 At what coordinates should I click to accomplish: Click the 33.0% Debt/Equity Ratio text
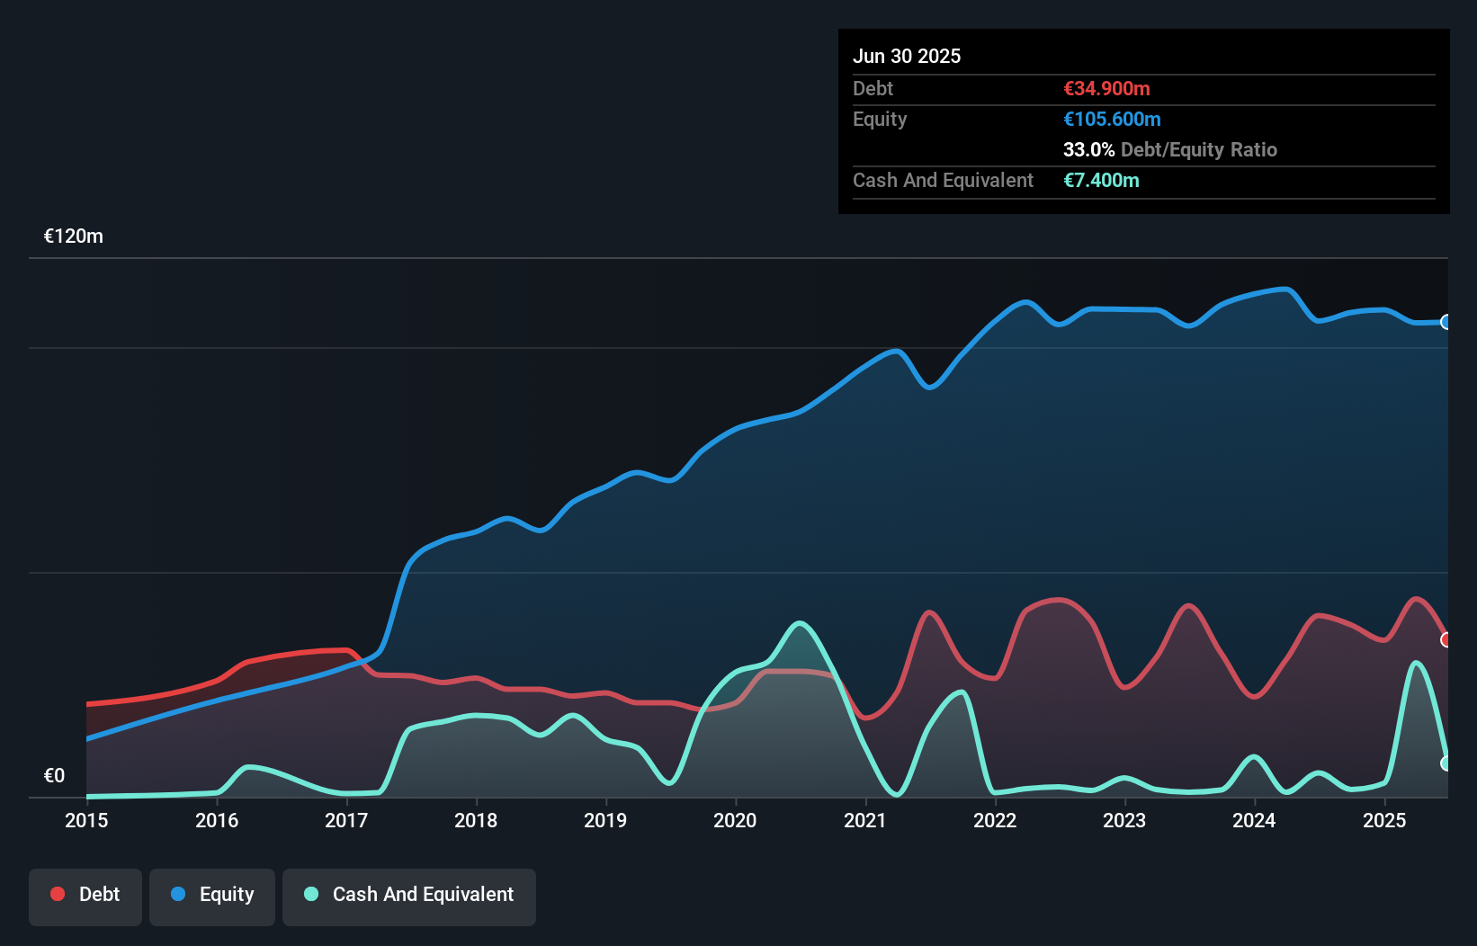coord(1169,149)
